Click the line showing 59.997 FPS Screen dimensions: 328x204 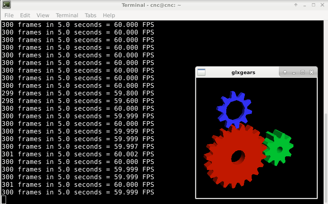pos(78,147)
